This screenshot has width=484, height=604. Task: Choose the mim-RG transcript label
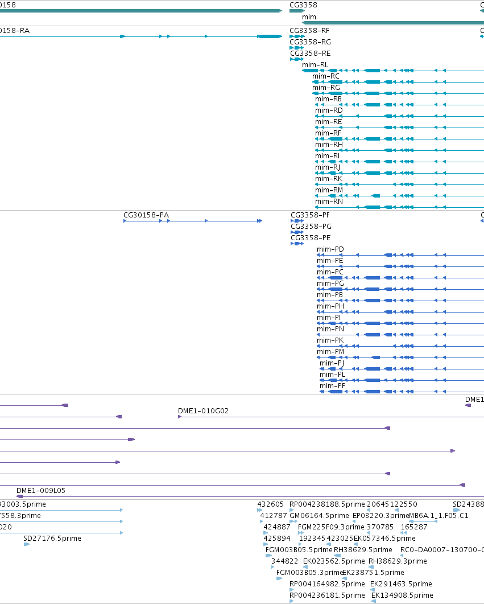click(x=326, y=88)
